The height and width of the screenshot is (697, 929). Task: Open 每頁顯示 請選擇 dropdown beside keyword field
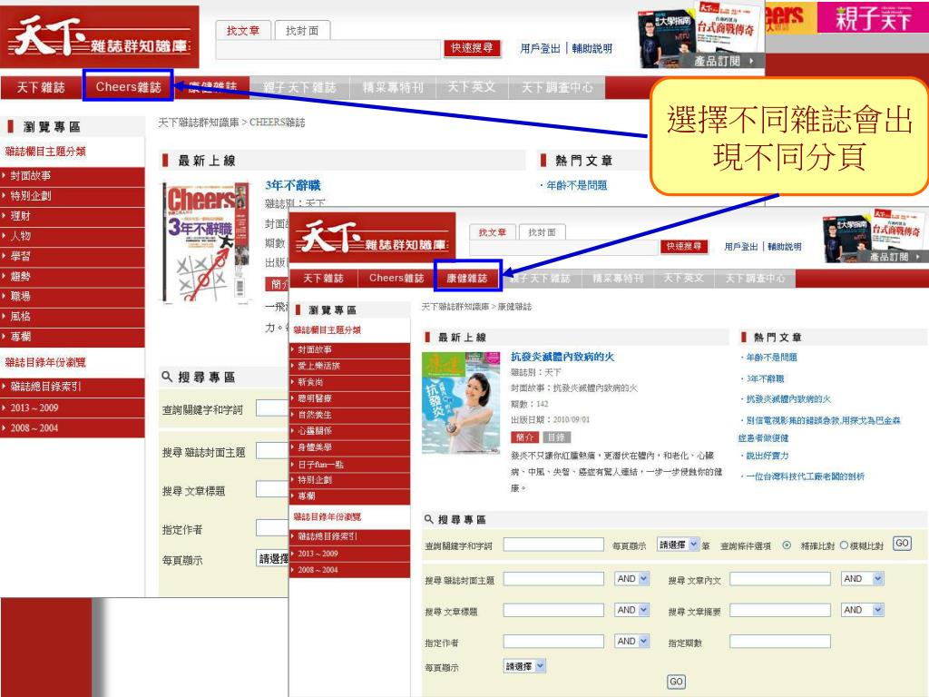pos(679,545)
